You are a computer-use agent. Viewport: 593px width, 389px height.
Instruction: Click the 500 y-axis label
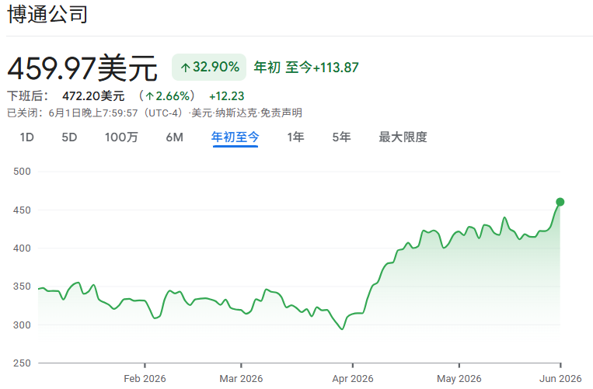pos(22,172)
